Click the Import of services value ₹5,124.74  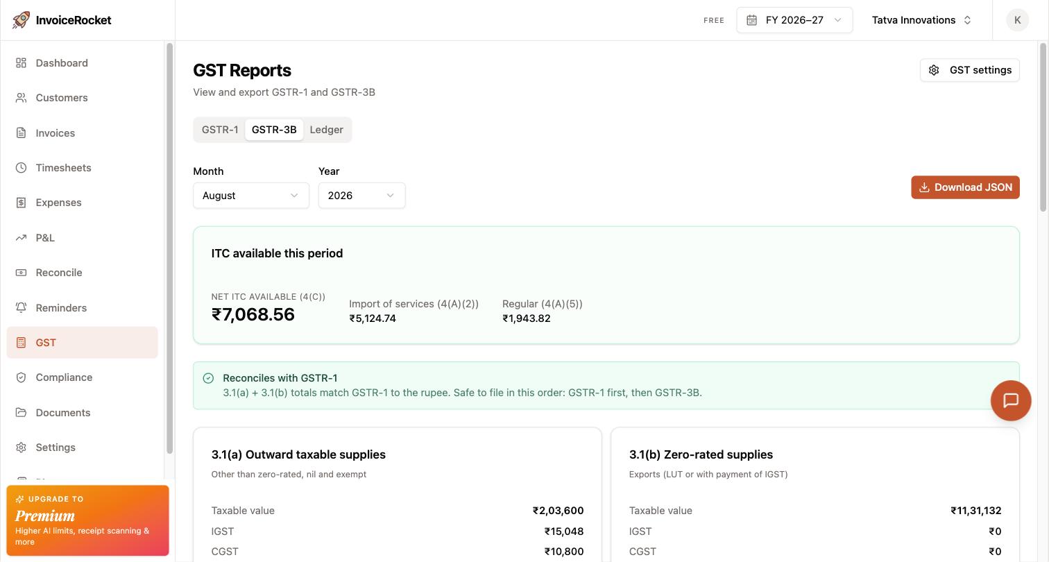click(x=373, y=318)
